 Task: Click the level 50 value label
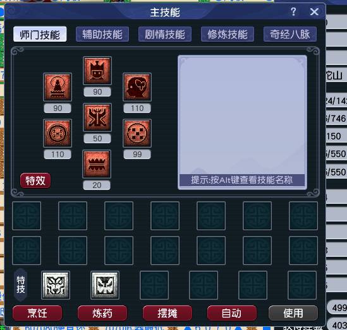[97, 138]
